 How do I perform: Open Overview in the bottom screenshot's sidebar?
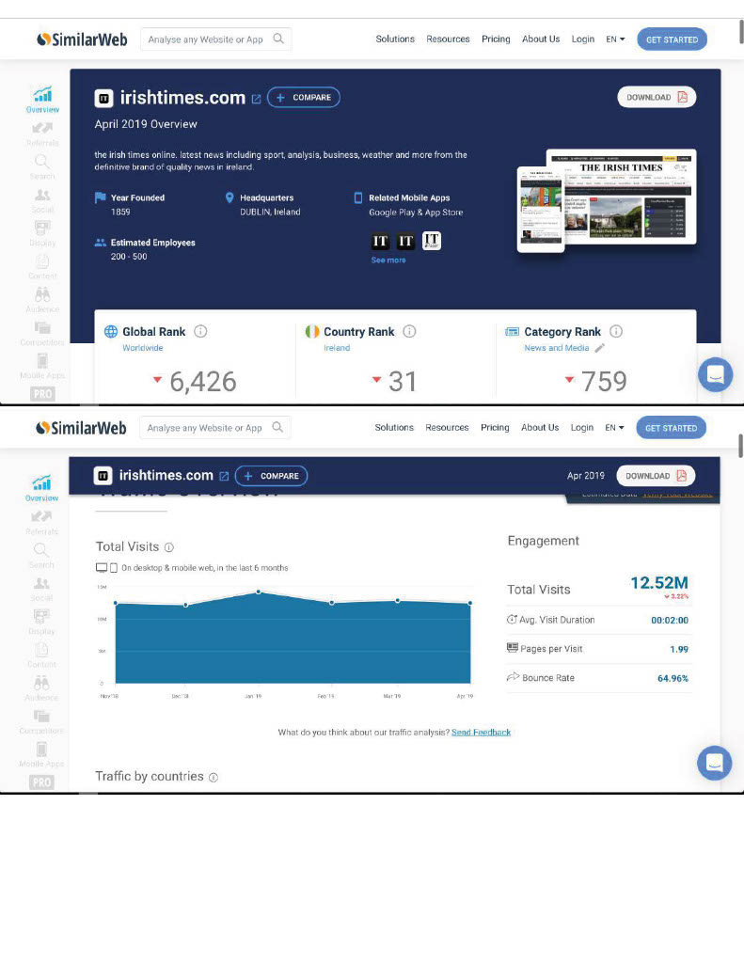point(41,488)
